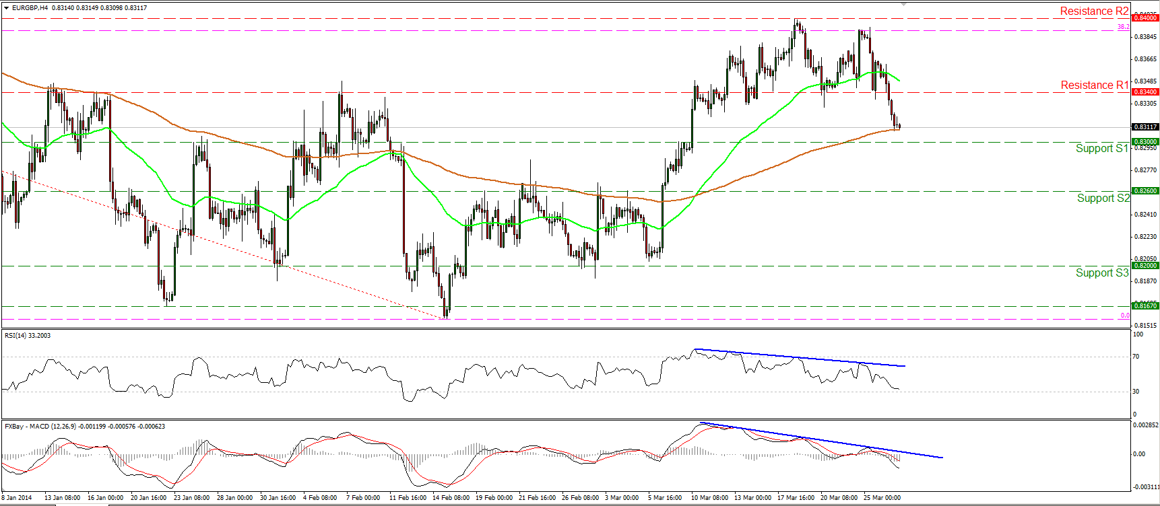Select the Support S3 label

(1101, 273)
